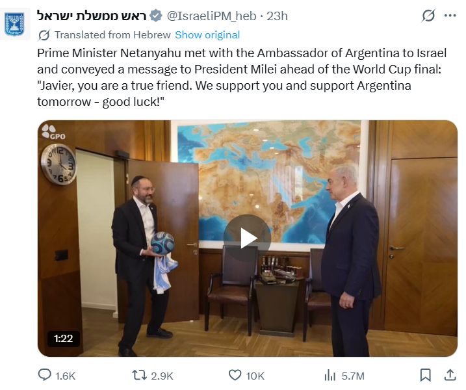Open view analytics bar chart icon
The width and height of the screenshot is (466, 390).
(330, 376)
